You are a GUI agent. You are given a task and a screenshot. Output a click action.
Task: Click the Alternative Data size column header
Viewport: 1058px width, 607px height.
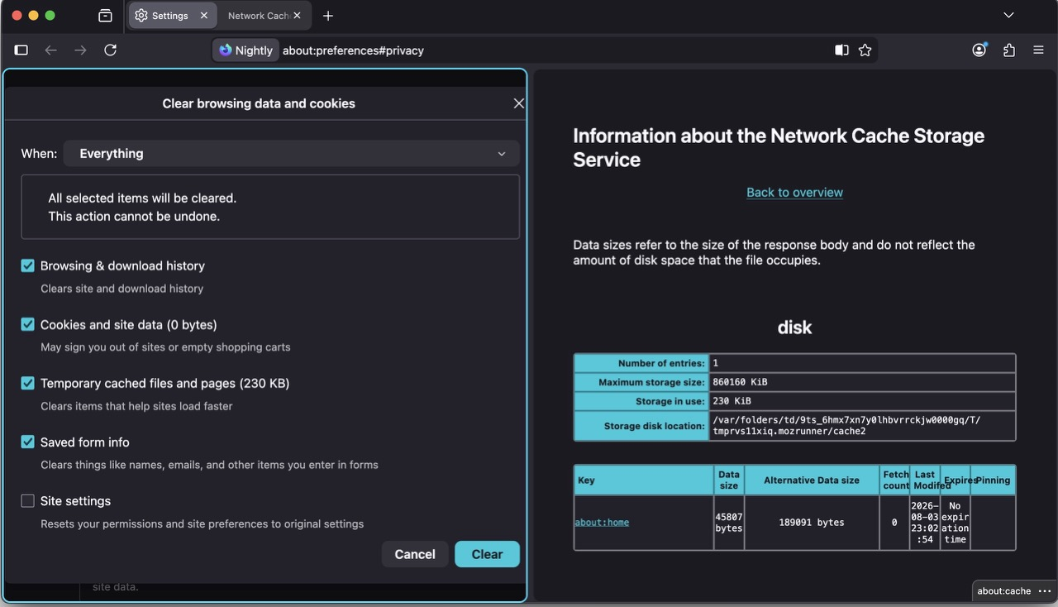812,480
